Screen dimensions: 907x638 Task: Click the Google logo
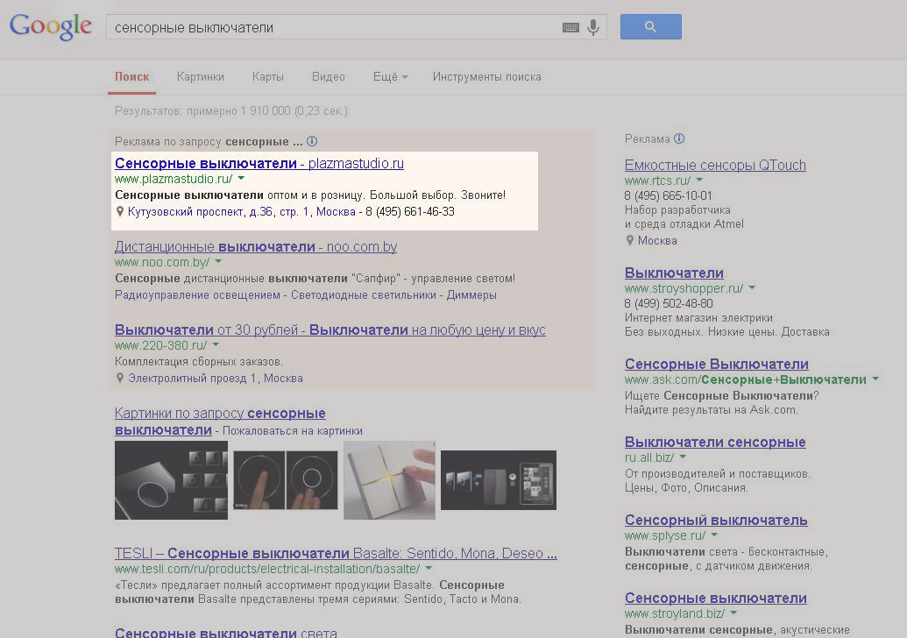coord(50,26)
